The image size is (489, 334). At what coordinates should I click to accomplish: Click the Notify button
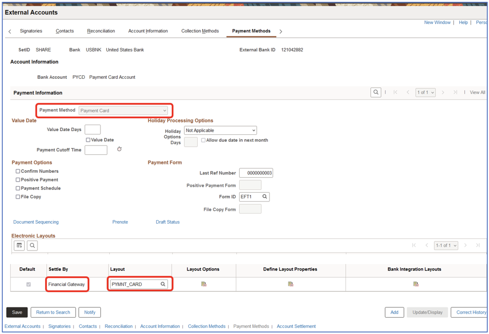tap(90, 312)
